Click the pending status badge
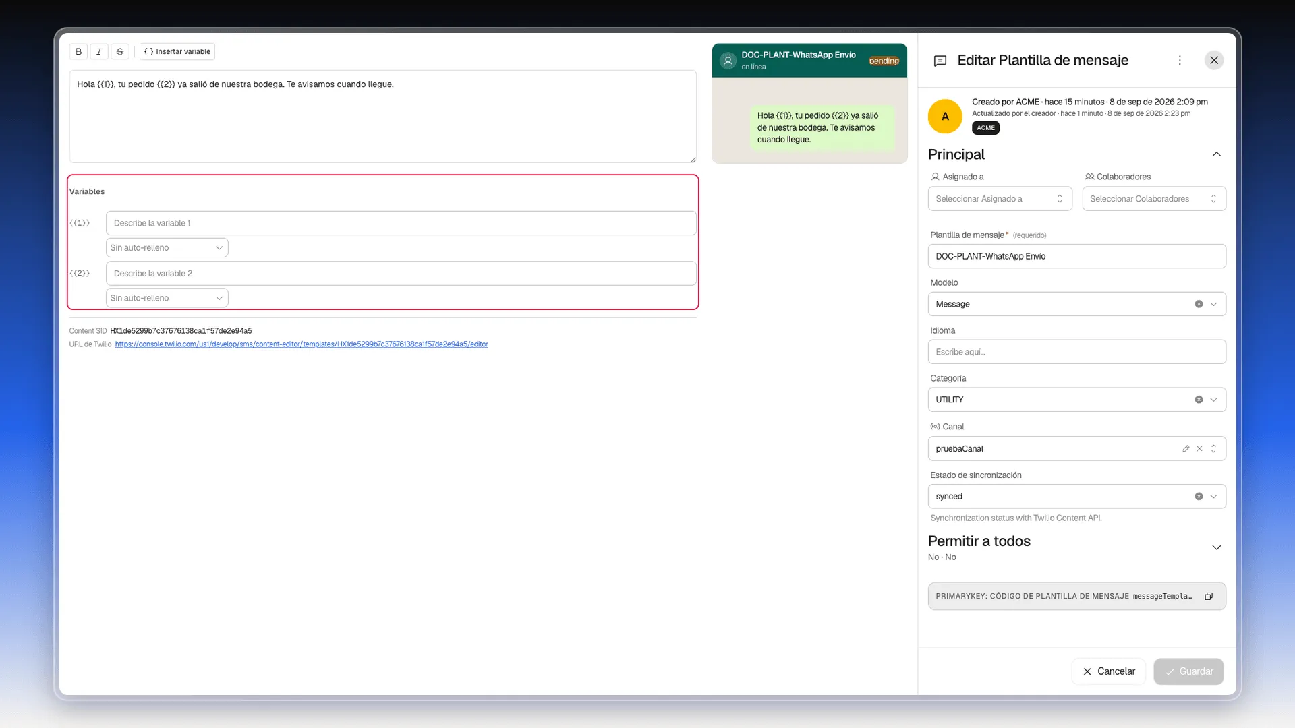 884,61
